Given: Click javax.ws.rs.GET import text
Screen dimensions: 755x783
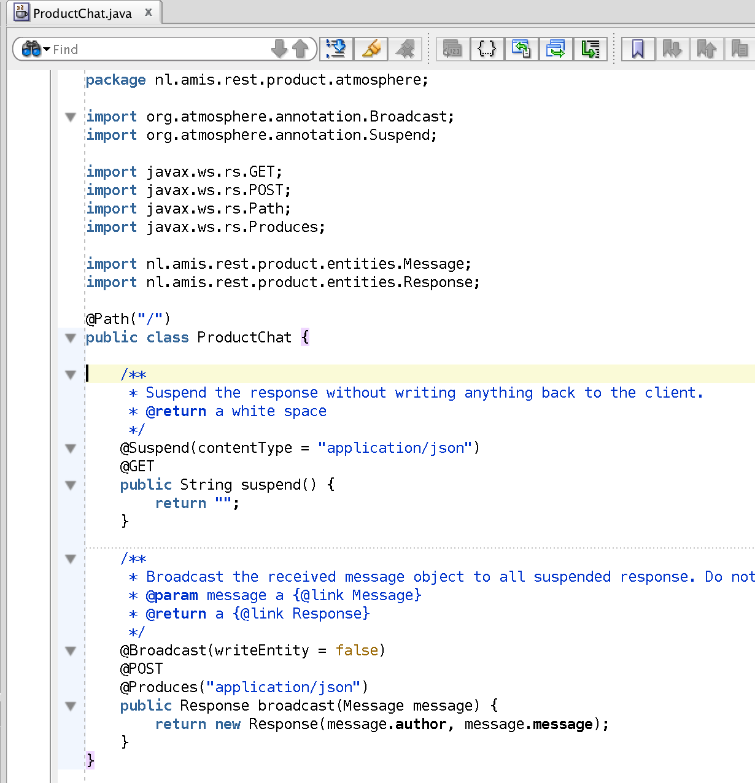Looking at the screenshot, I should 214,172.
